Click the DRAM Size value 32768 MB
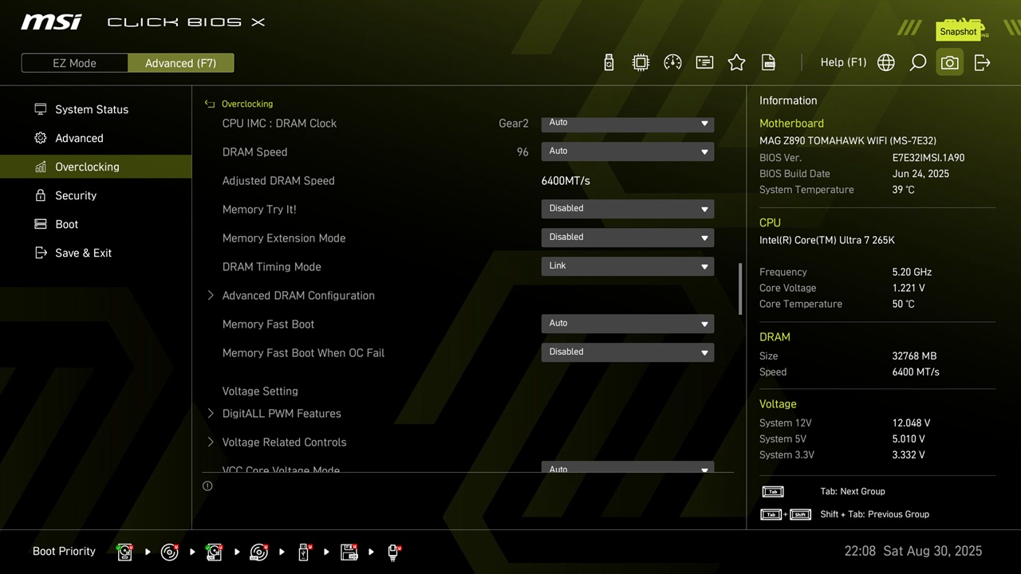The height and width of the screenshot is (574, 1021). coord(914,356)
